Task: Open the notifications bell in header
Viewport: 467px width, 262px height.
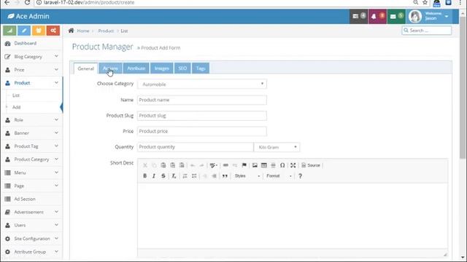Action: 377,16
